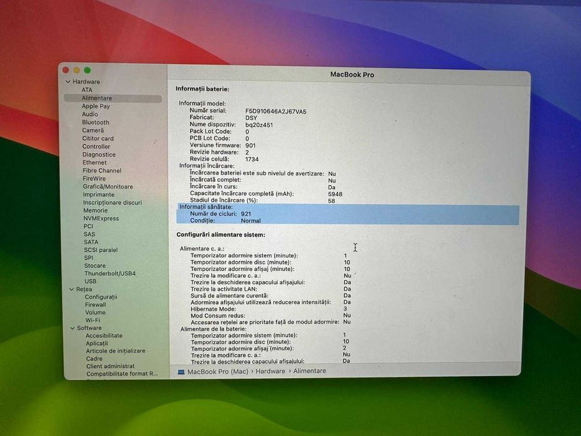
Task: Select Configurații under Rețea
Action: pyautogui.click(x=101, y=297)
